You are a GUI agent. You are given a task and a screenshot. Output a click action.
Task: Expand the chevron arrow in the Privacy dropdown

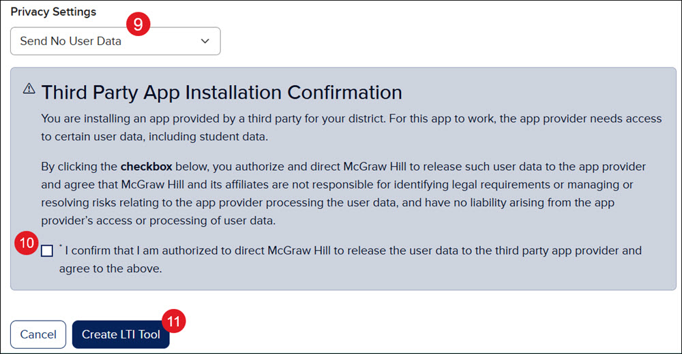(x=205, y=42)
